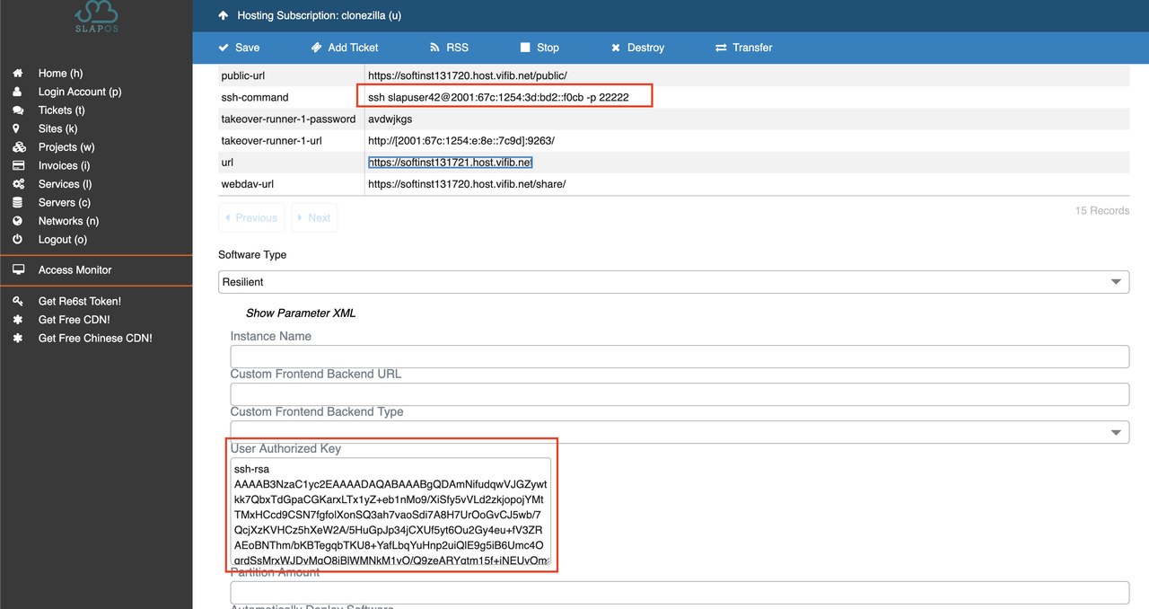The image size is (1149, 609).
Task: Click the RSS feed icon
Action: [x=434, y=48]
